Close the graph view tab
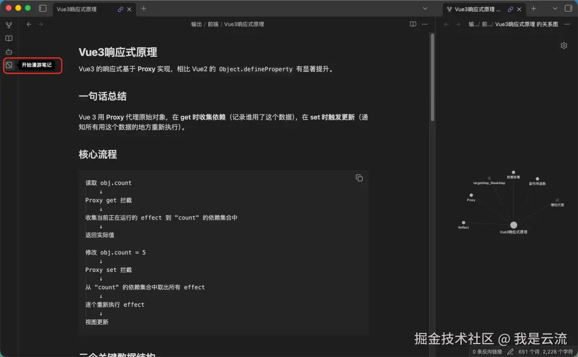Viewport: 578px width, 357px height. pyautogui.click(x=519, y=9)
